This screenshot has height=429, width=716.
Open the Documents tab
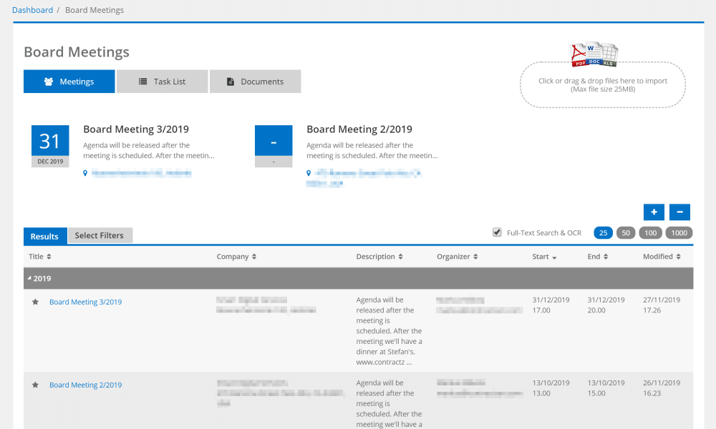(256, 82)
